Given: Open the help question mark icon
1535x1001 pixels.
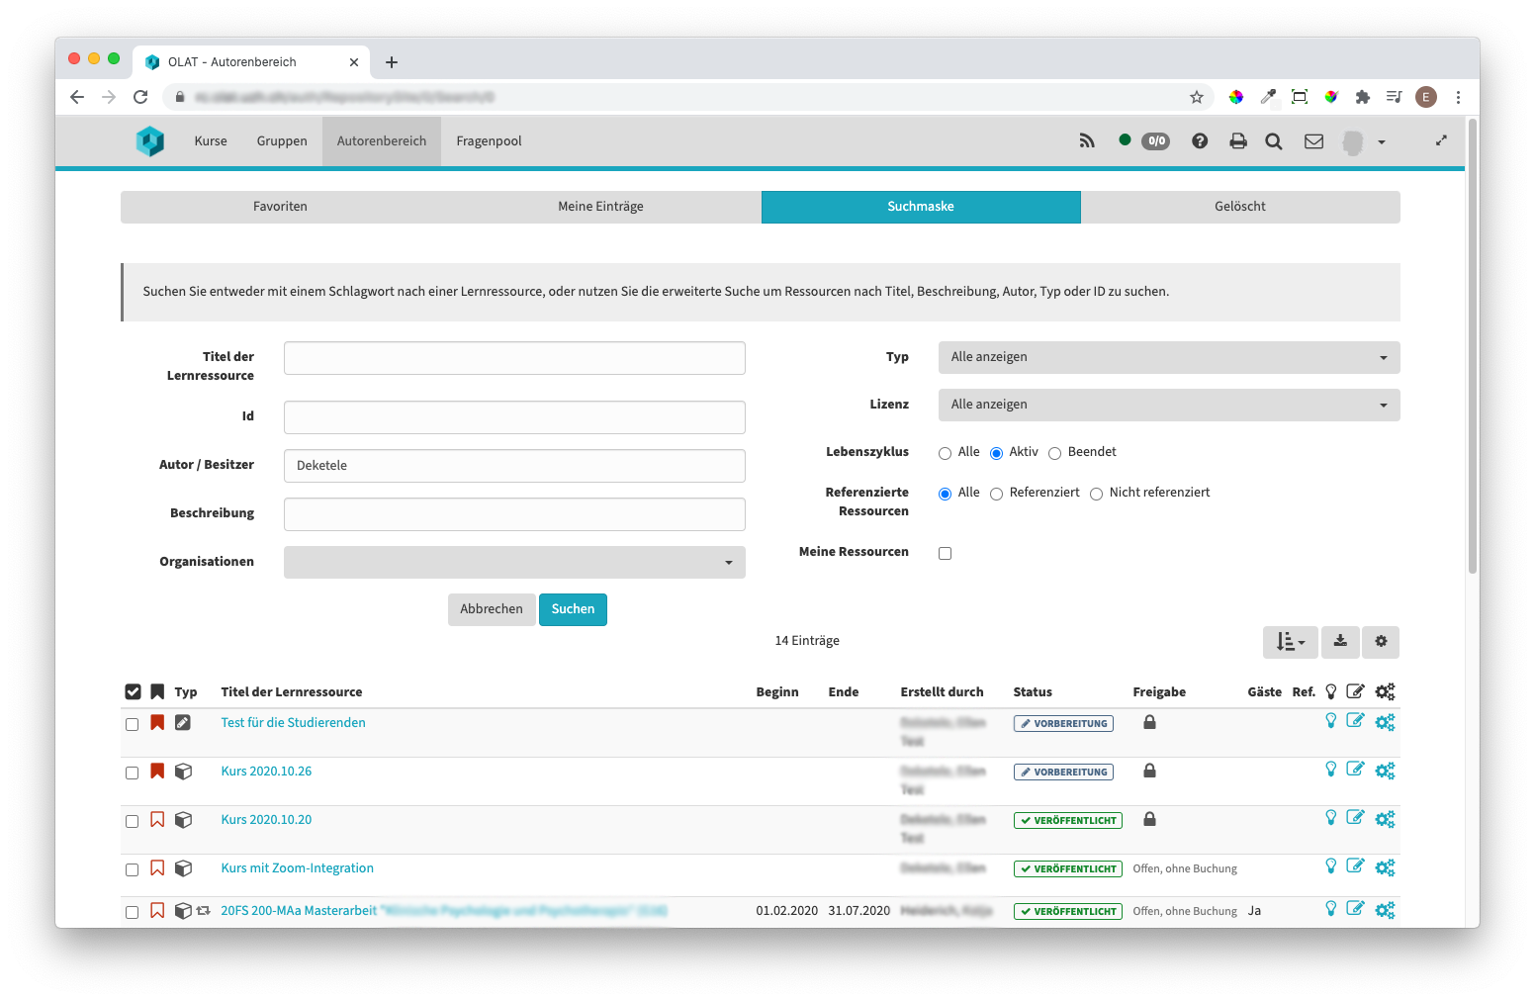Looking at the screenshot, I should (1200, 141).
